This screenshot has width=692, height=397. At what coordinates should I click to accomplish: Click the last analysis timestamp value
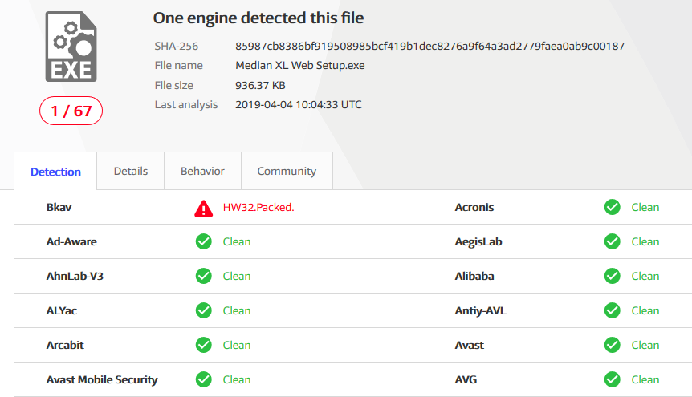click(x=299, y=104)
